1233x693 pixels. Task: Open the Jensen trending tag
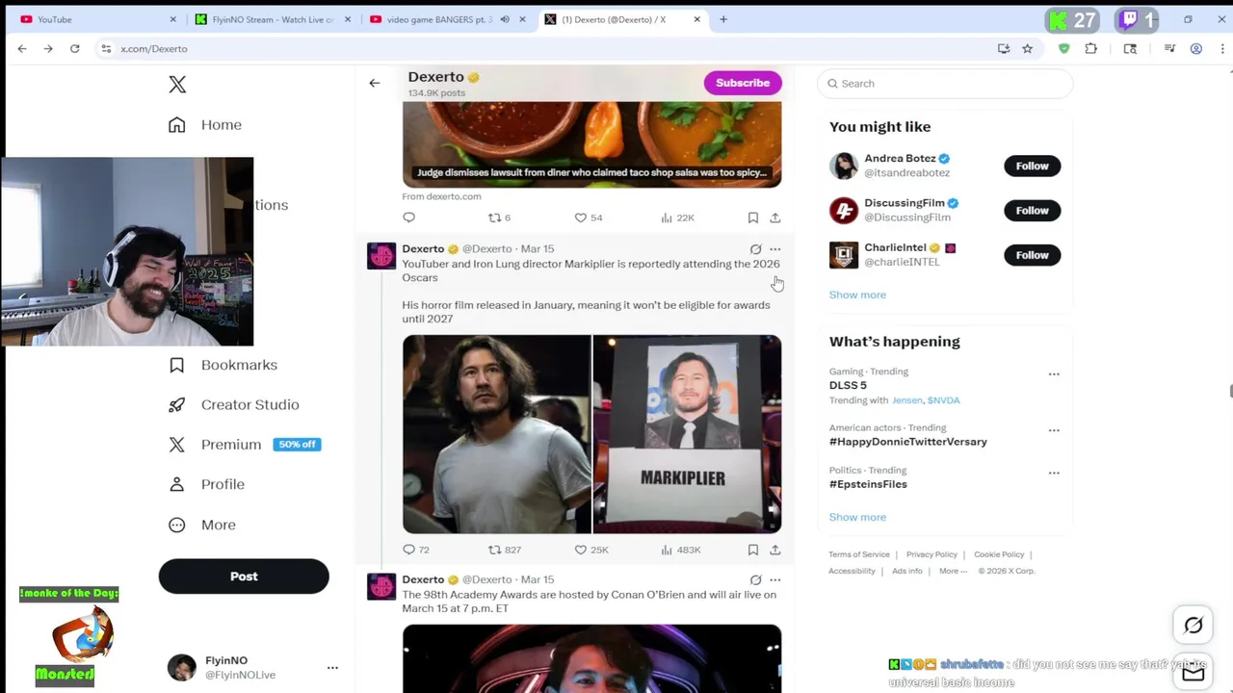pyautogui.click(x=906, y=400)
